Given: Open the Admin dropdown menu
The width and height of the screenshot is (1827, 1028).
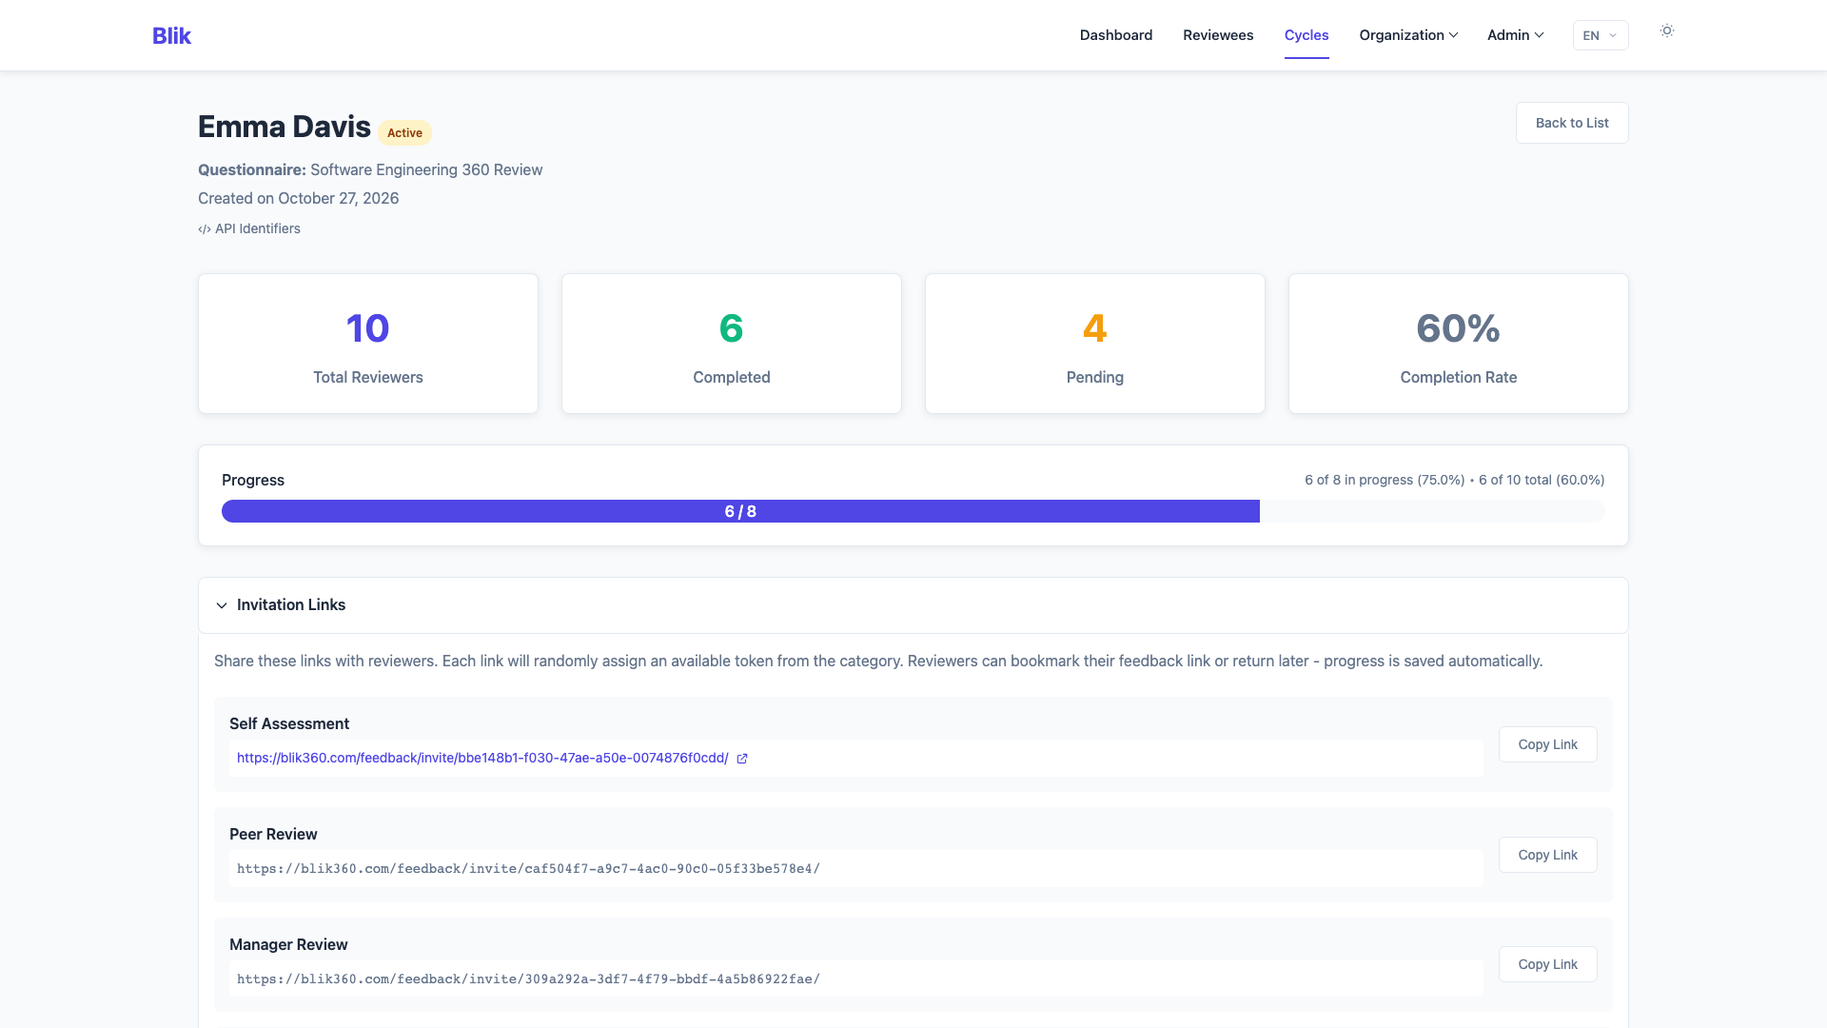Looking at the screenshot, I should 1515,35.
